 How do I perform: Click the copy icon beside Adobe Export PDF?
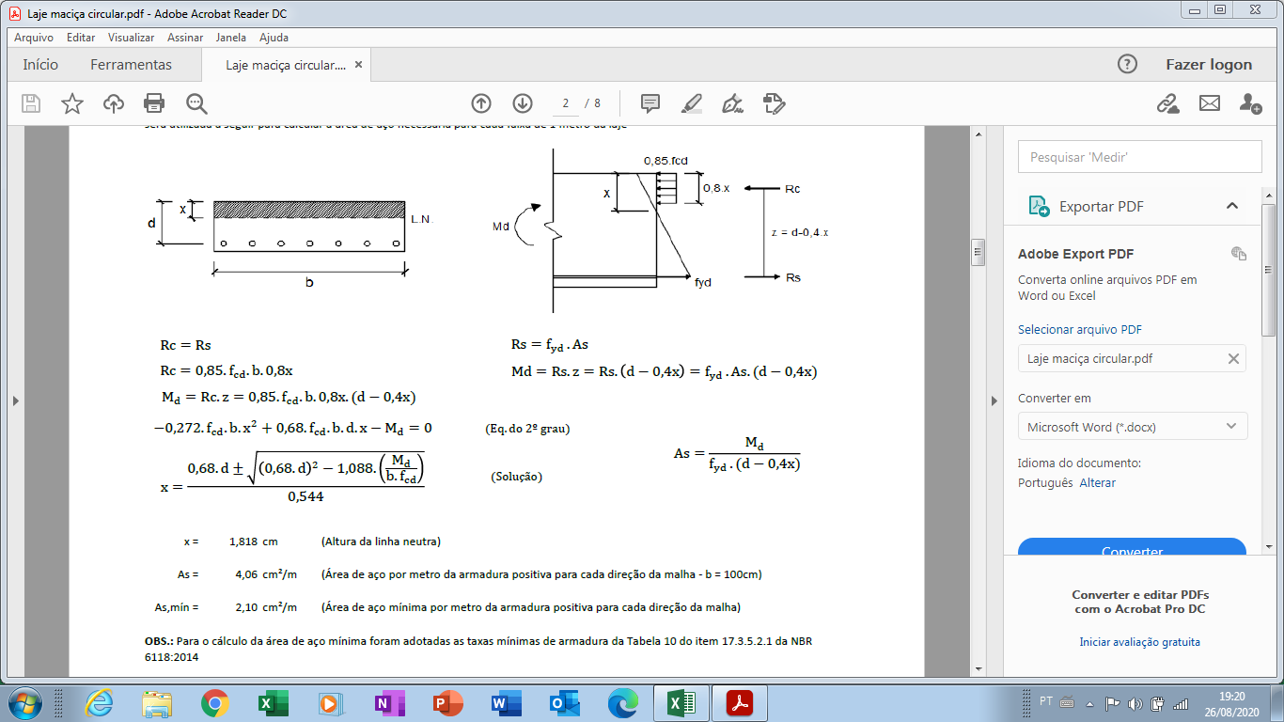(1239, 254)
